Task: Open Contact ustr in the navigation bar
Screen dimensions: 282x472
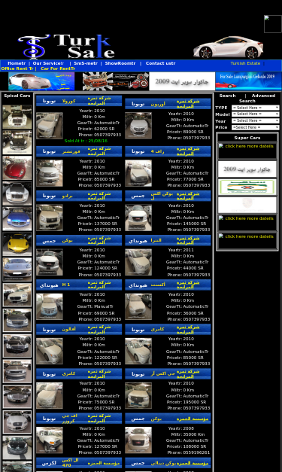Action: click(160, 63)
